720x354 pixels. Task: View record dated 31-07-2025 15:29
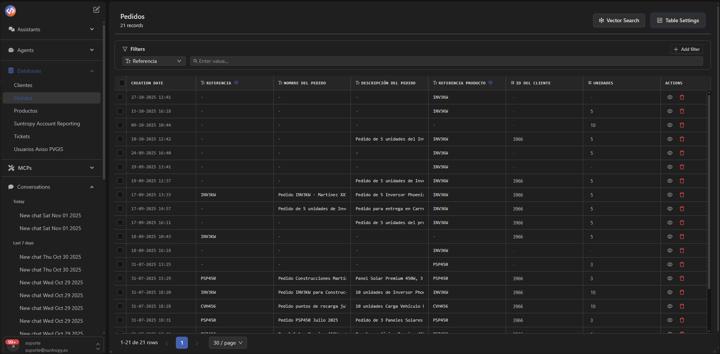tap(670, 278)
